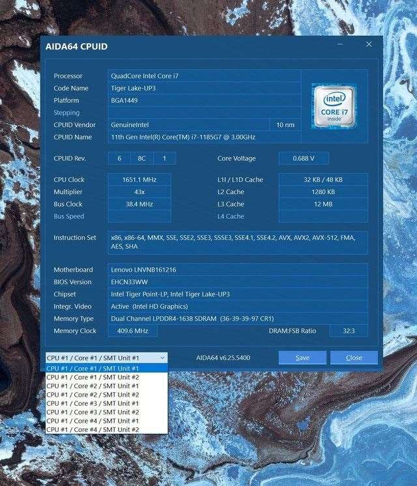417x486 pixels.
Task: Click the Intel Core i7 logo badge
Action: (334, 106)
